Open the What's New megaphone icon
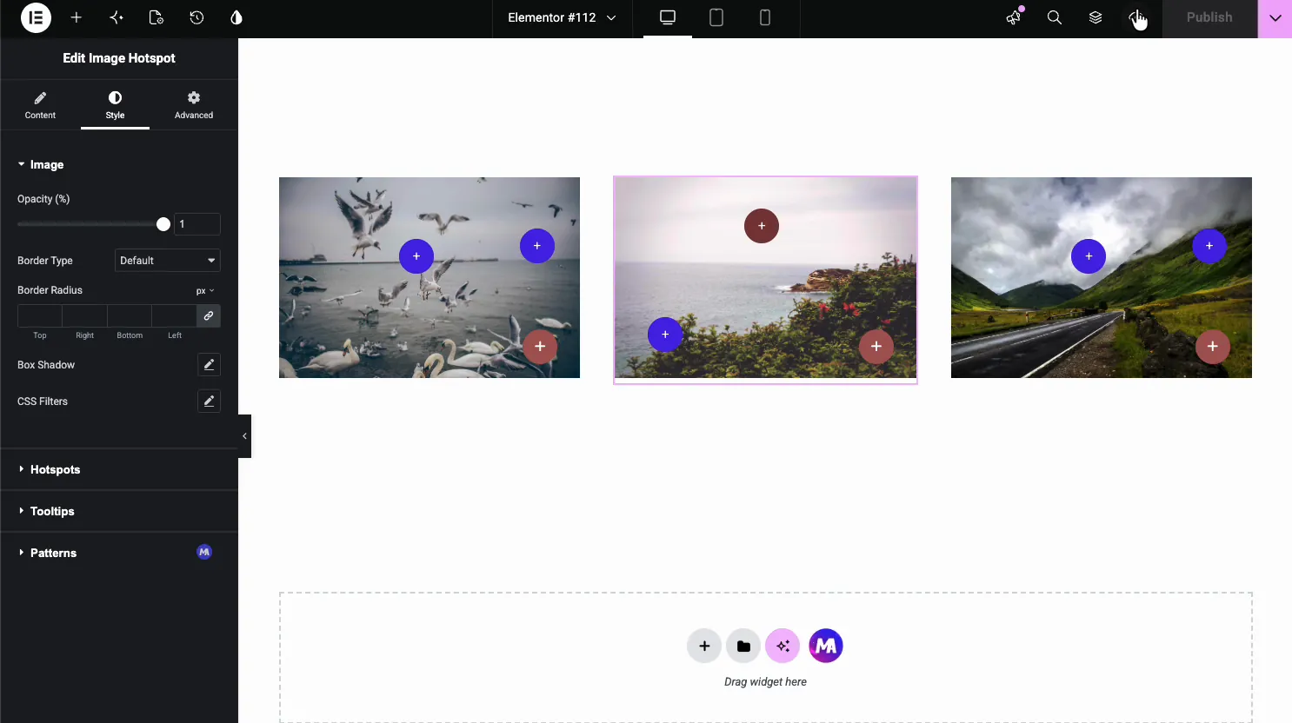Screen dimensions: 1292x723 [1014, 17]
